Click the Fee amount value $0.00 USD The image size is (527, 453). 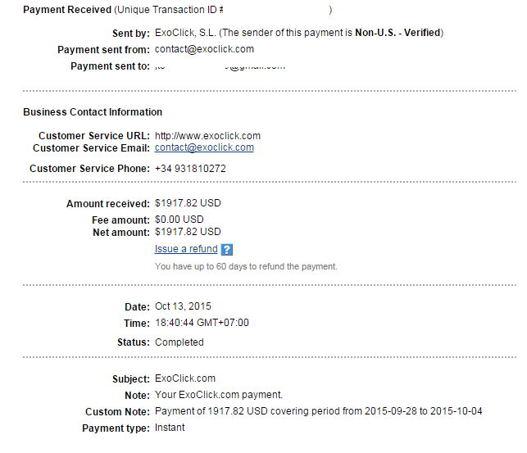tap(179, 220)
